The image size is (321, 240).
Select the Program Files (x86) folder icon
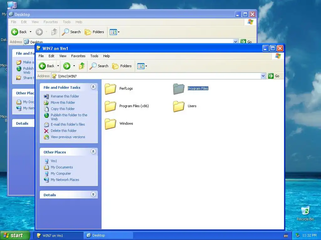click(110, 106)
